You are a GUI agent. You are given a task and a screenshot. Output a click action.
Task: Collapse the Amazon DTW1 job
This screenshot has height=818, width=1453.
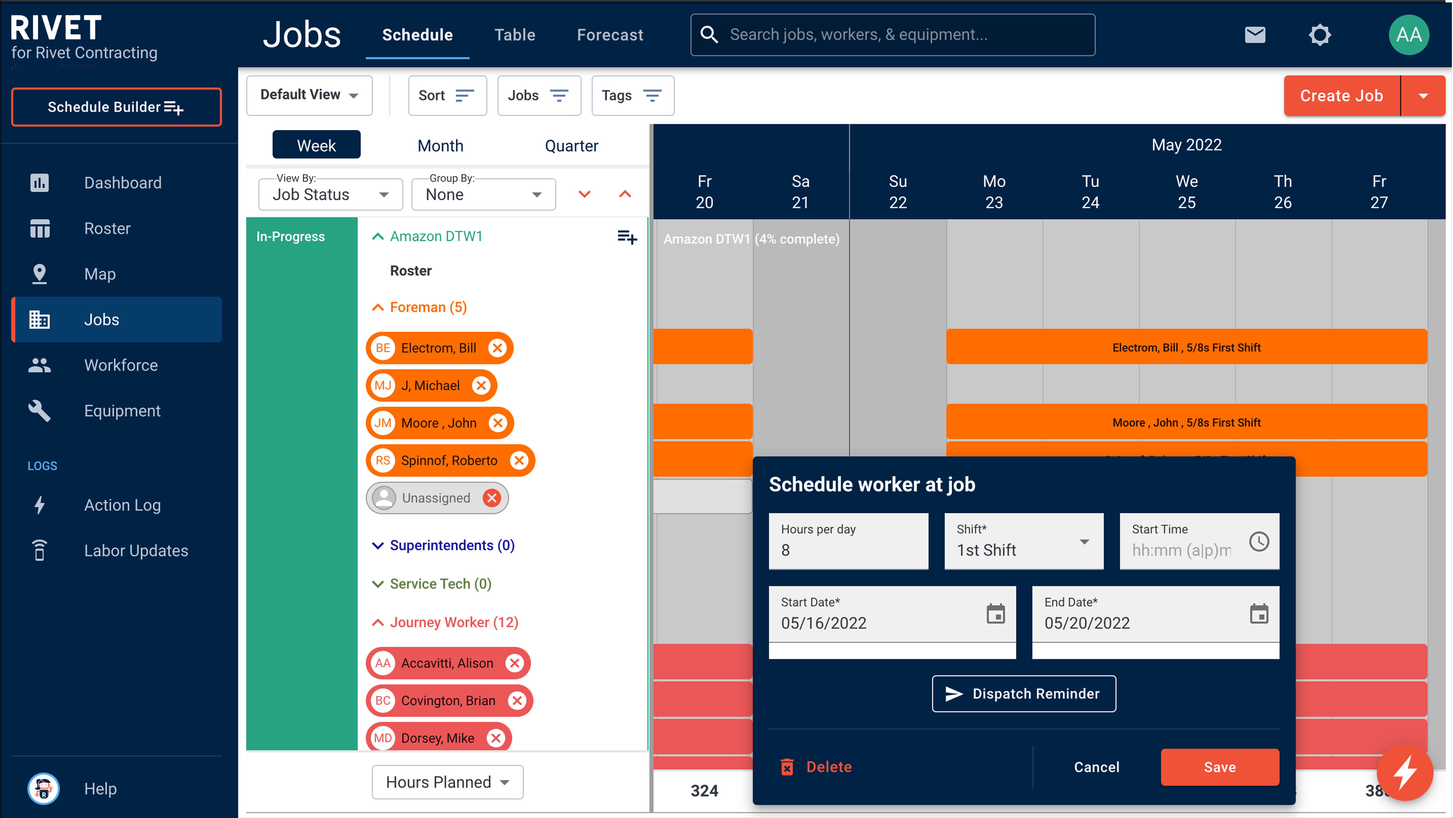(x=377, y=237)
